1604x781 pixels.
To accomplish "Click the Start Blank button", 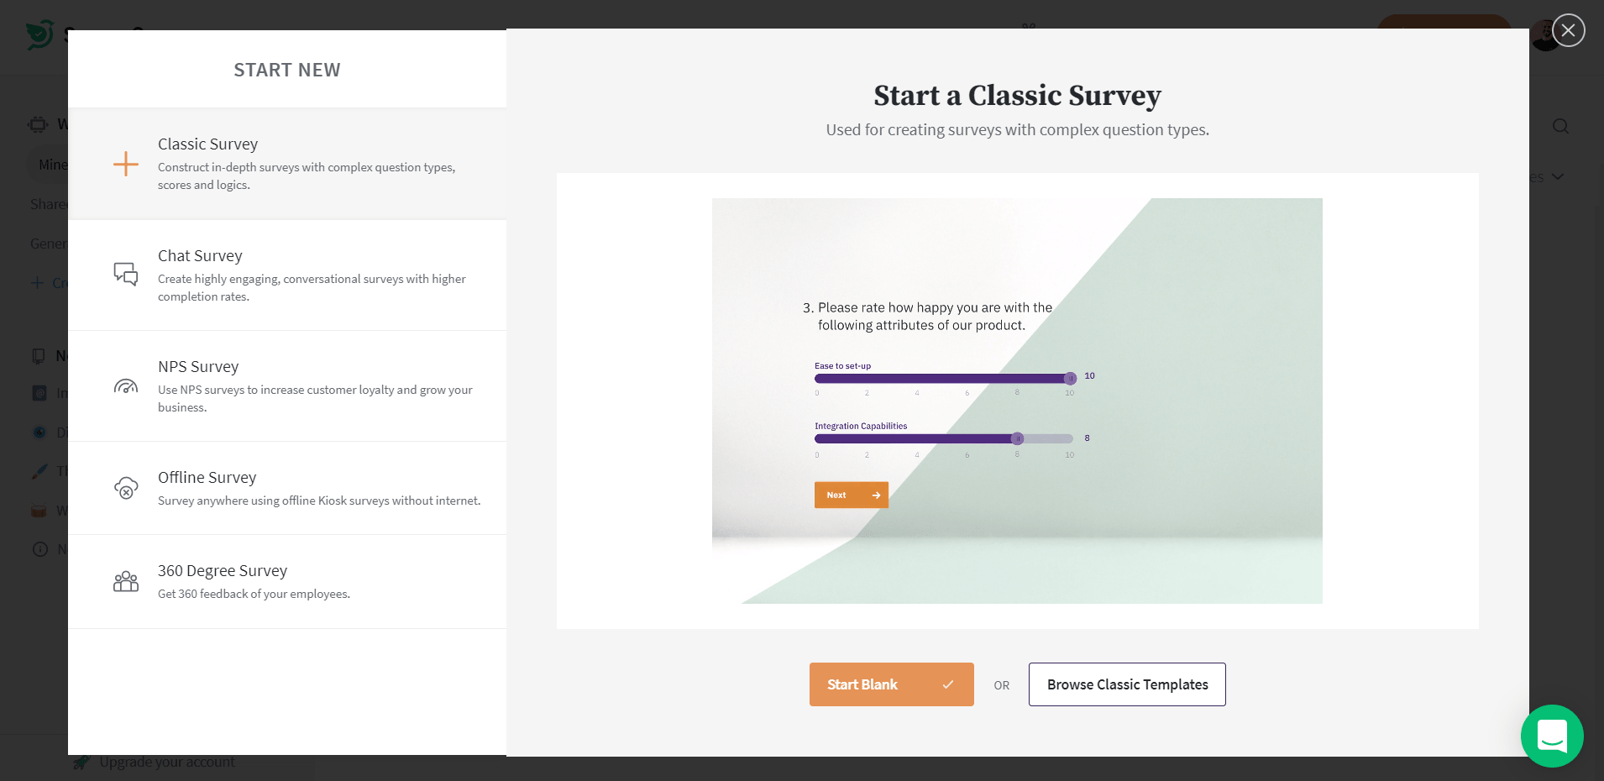I will coord(862,684).
